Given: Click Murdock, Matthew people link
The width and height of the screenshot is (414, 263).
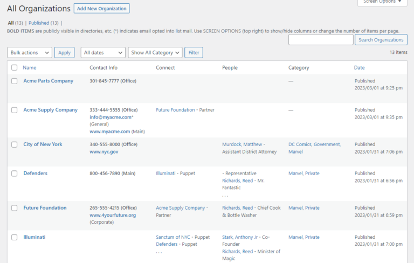Looking at the screenshot, I should click(x=242, y=144).
